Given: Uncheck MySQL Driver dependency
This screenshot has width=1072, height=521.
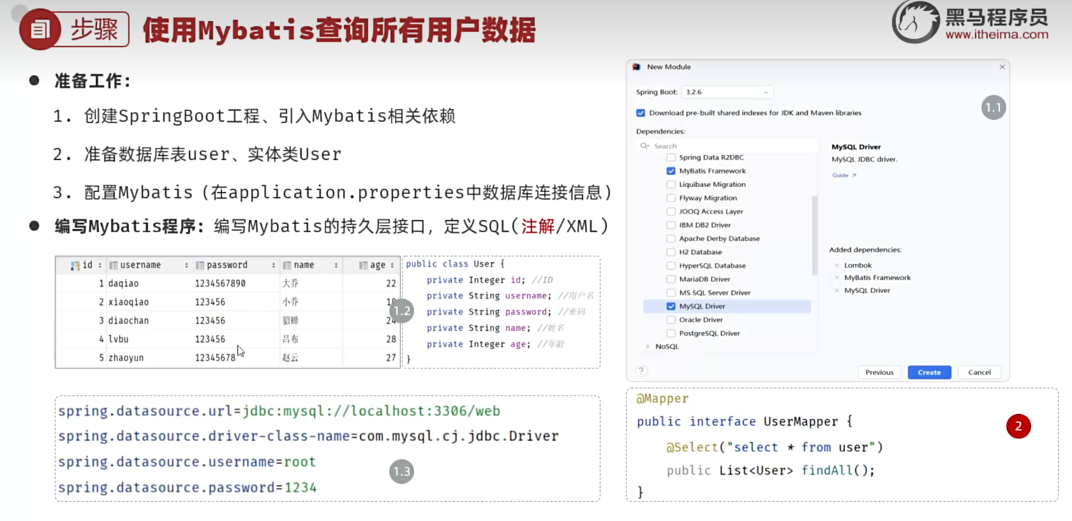Looking at the screenshot, I should (671, 306).
